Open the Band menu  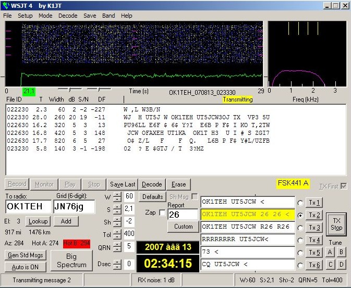point(108,16)
